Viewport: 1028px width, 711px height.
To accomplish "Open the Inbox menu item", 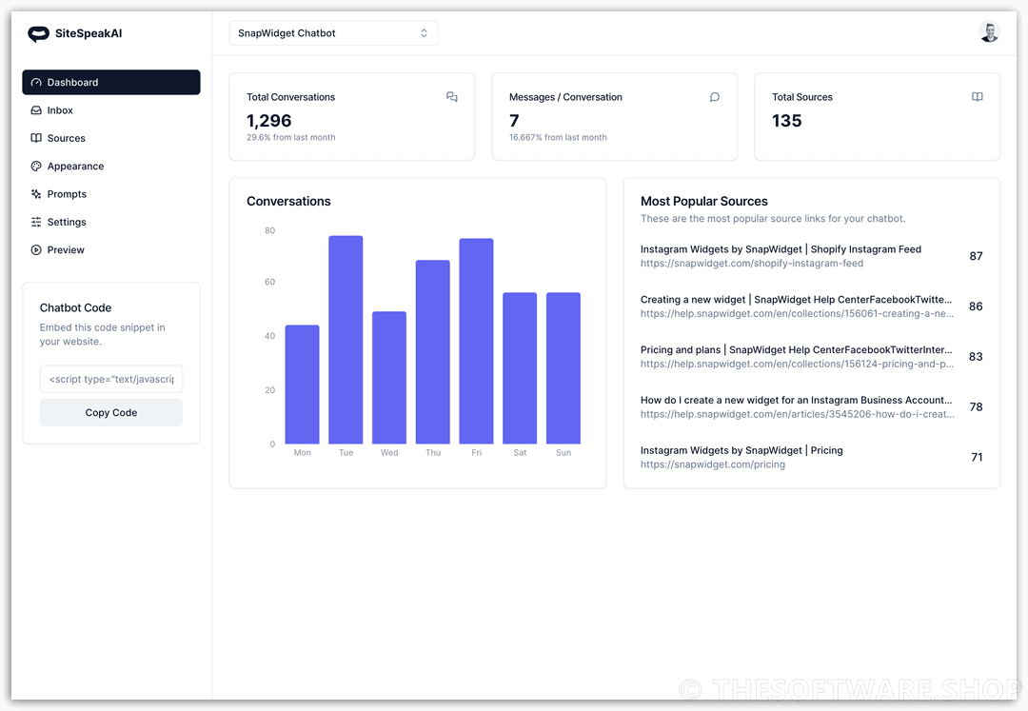I will (x=111, y=110).
